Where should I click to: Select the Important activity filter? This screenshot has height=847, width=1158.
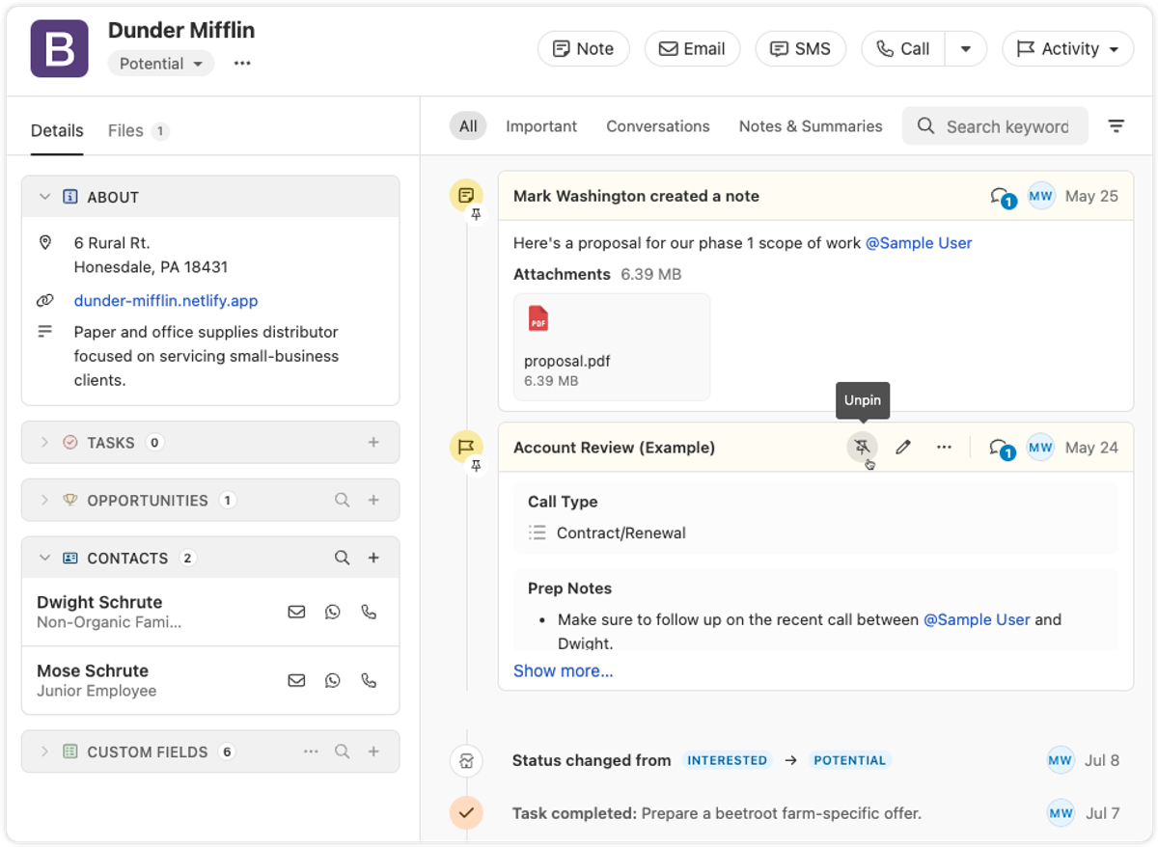(541, 126)
